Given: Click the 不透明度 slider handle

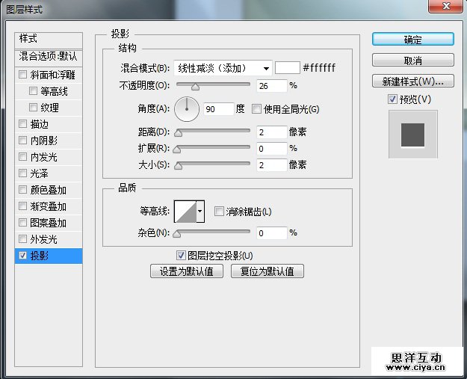Looking at the screenshot, I should (x=196, y=87).
